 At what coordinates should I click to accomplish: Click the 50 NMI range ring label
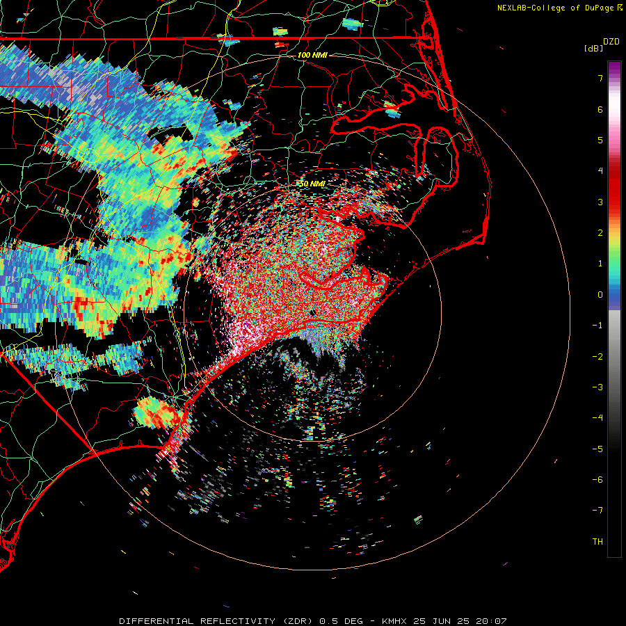312,184
